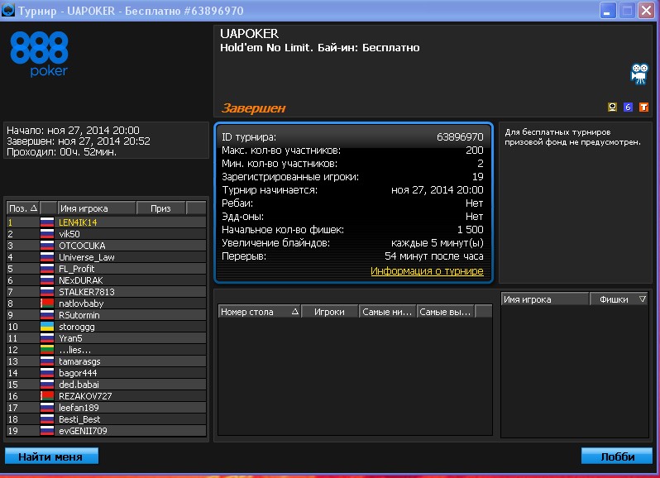The width and height of the screenshot is (660, 478).
Task: Click the yellow webcam icon
Action: pos(612,107)
